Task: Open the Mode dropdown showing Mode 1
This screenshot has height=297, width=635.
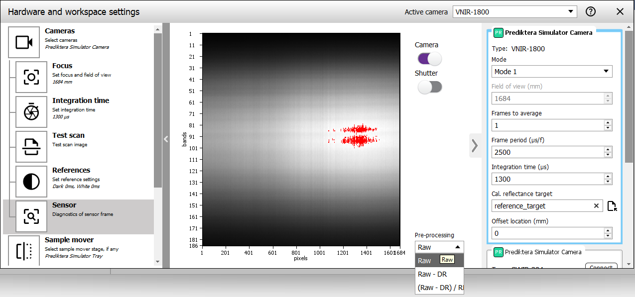Action: (551, 71)
